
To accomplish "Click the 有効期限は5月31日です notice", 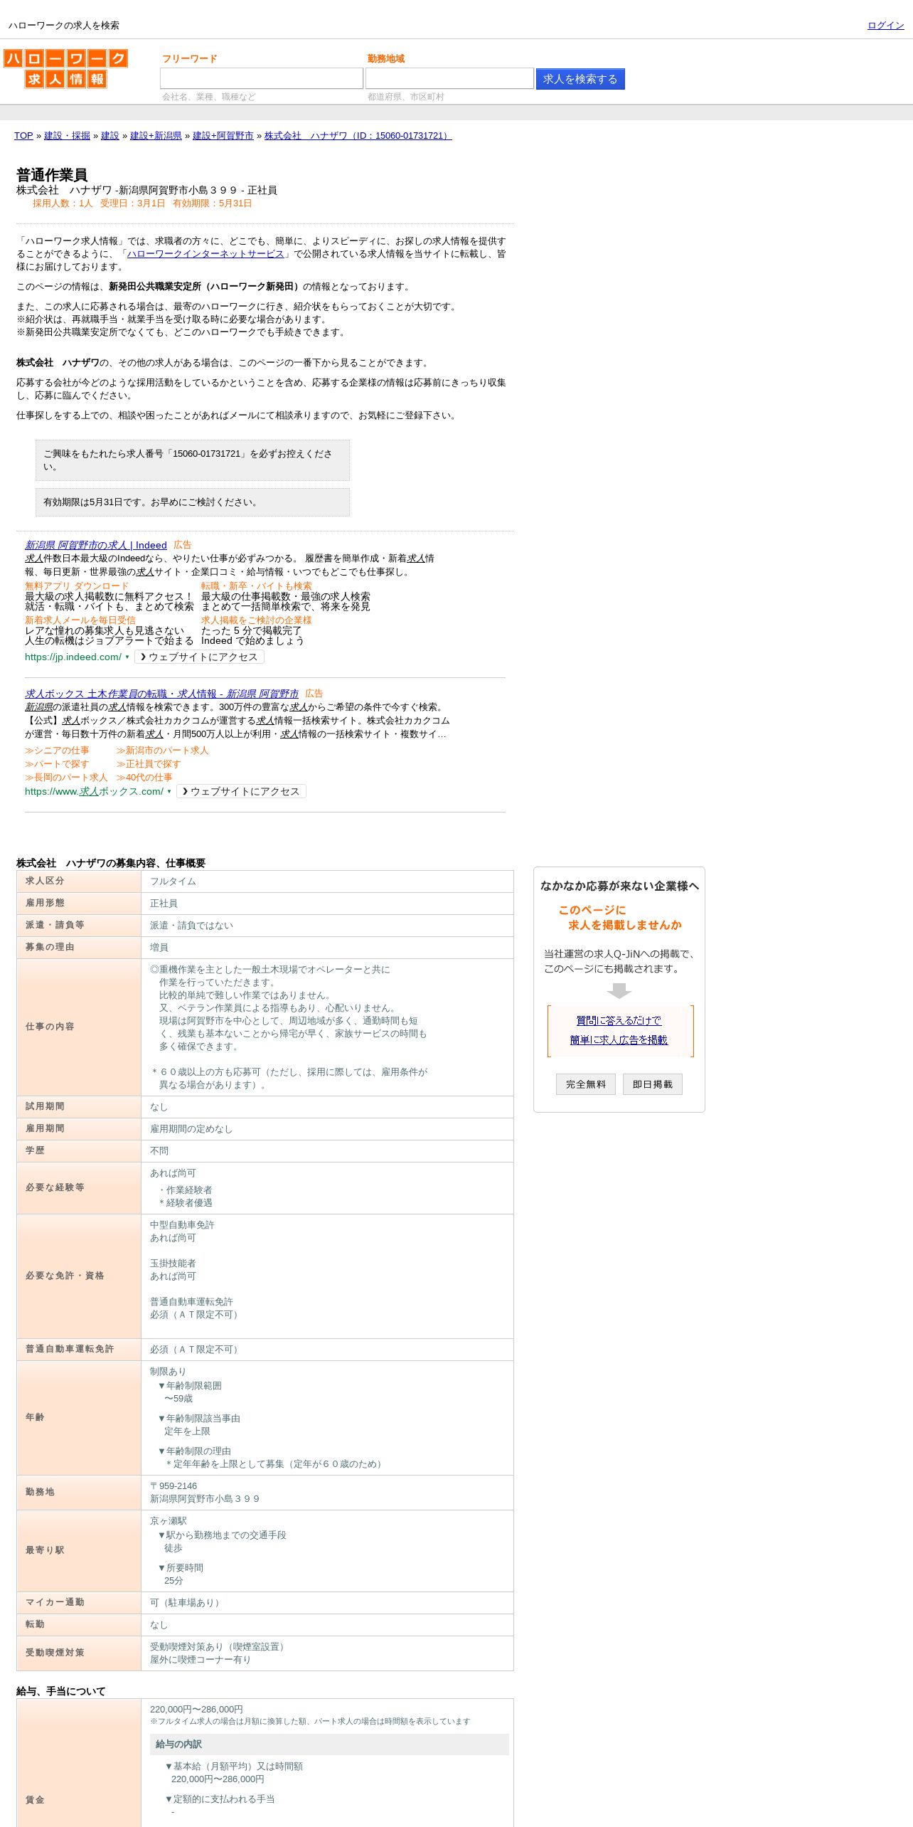I will coord(193,502).
